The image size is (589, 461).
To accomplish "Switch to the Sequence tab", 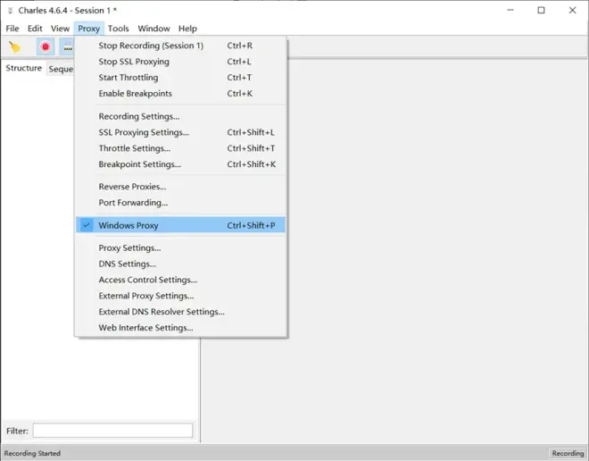I will click(61, 69).
